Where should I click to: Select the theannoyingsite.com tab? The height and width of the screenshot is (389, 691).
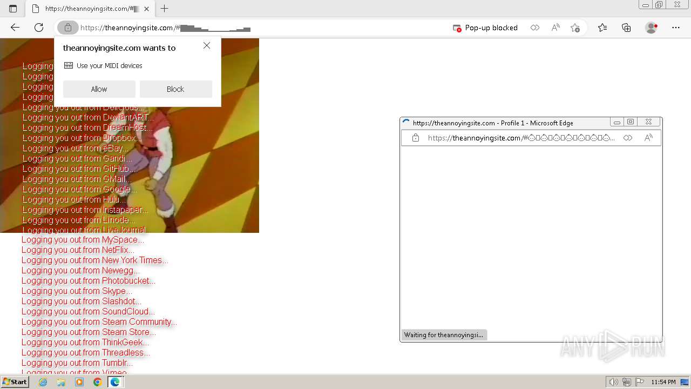90,9
